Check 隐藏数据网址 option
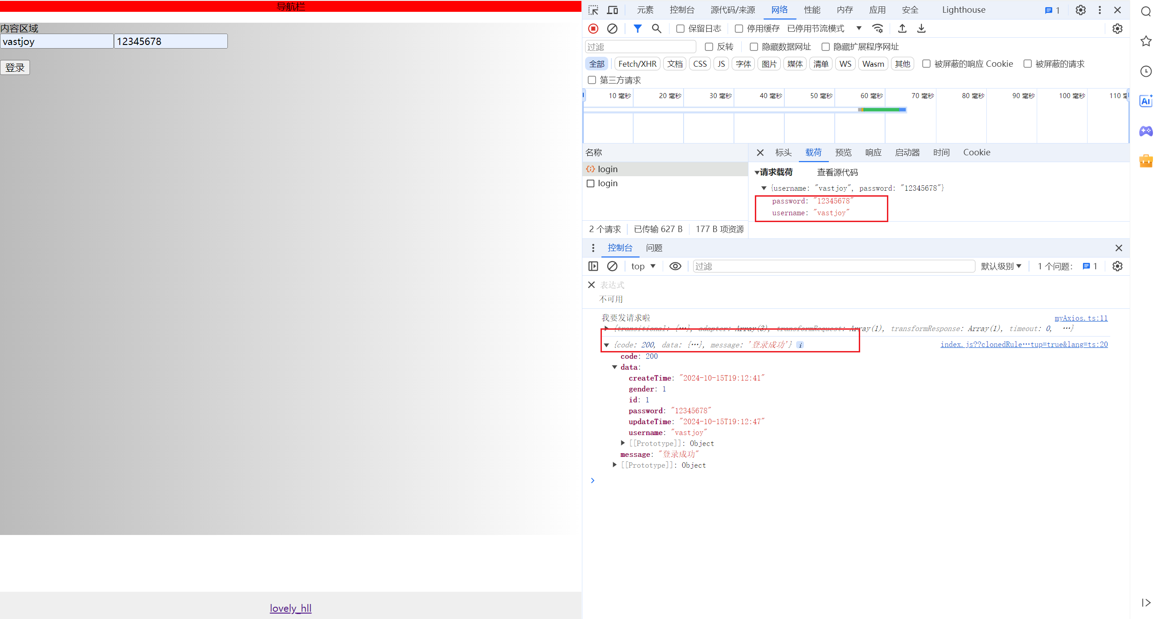 pos(754,47)
